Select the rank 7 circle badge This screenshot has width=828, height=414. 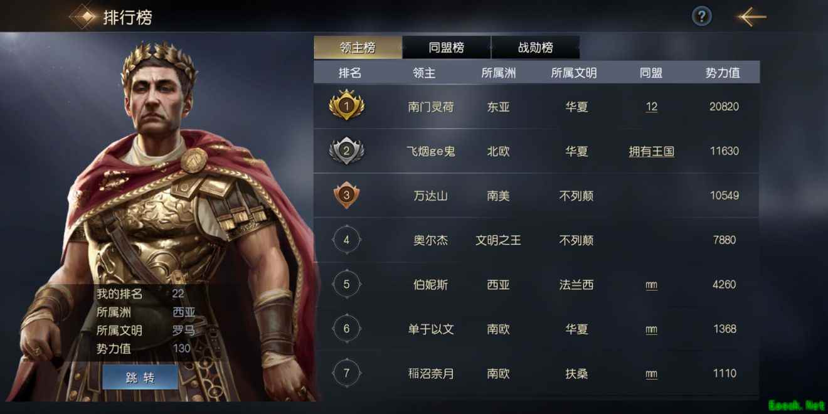[346, 373]
